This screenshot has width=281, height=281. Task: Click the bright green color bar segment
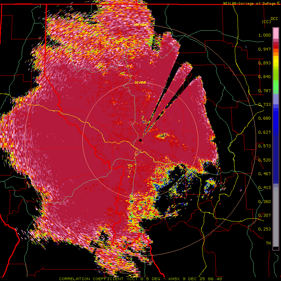click(x=276, y=85)
